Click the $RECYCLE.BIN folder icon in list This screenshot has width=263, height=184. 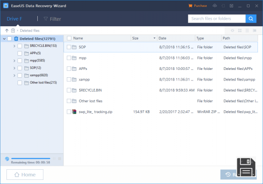pos(74,90)
